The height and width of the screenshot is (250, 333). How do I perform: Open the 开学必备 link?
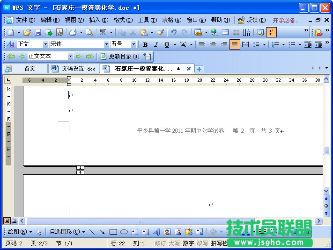287,21
